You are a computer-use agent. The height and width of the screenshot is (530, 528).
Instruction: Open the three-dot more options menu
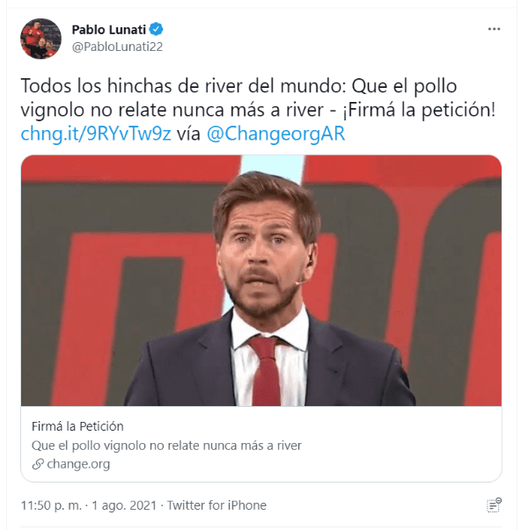pos(494,29)
